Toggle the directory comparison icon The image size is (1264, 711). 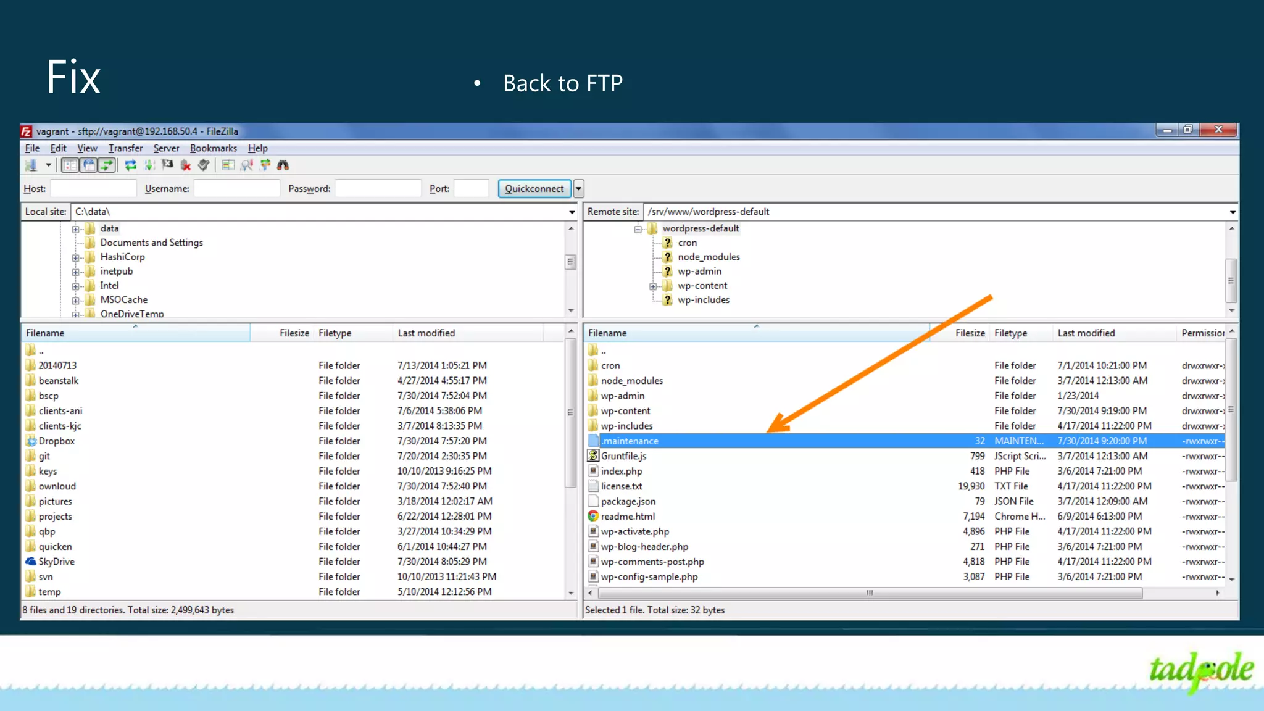247,165
